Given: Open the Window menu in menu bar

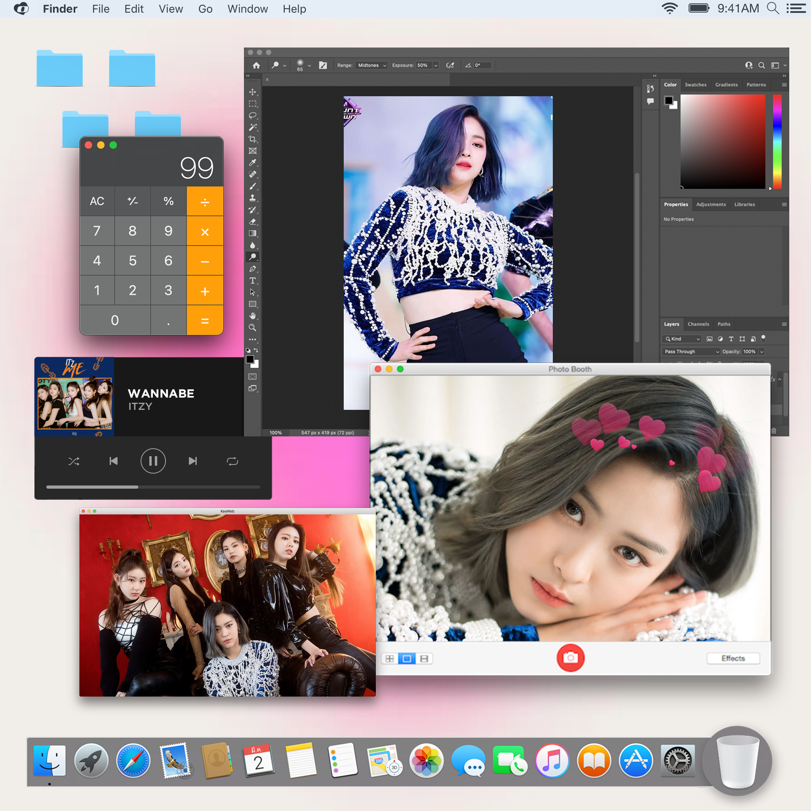Looking at the screenshot, I should (x=247, y=9).
